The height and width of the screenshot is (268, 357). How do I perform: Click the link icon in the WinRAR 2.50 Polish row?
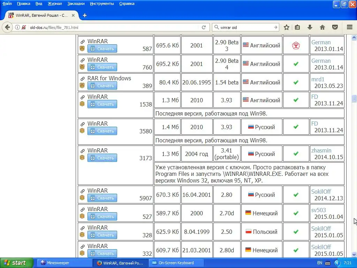pos(82,228)
